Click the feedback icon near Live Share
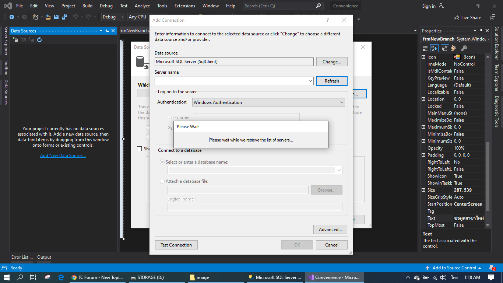The image size is (503, 283). [x=493, y=17]
